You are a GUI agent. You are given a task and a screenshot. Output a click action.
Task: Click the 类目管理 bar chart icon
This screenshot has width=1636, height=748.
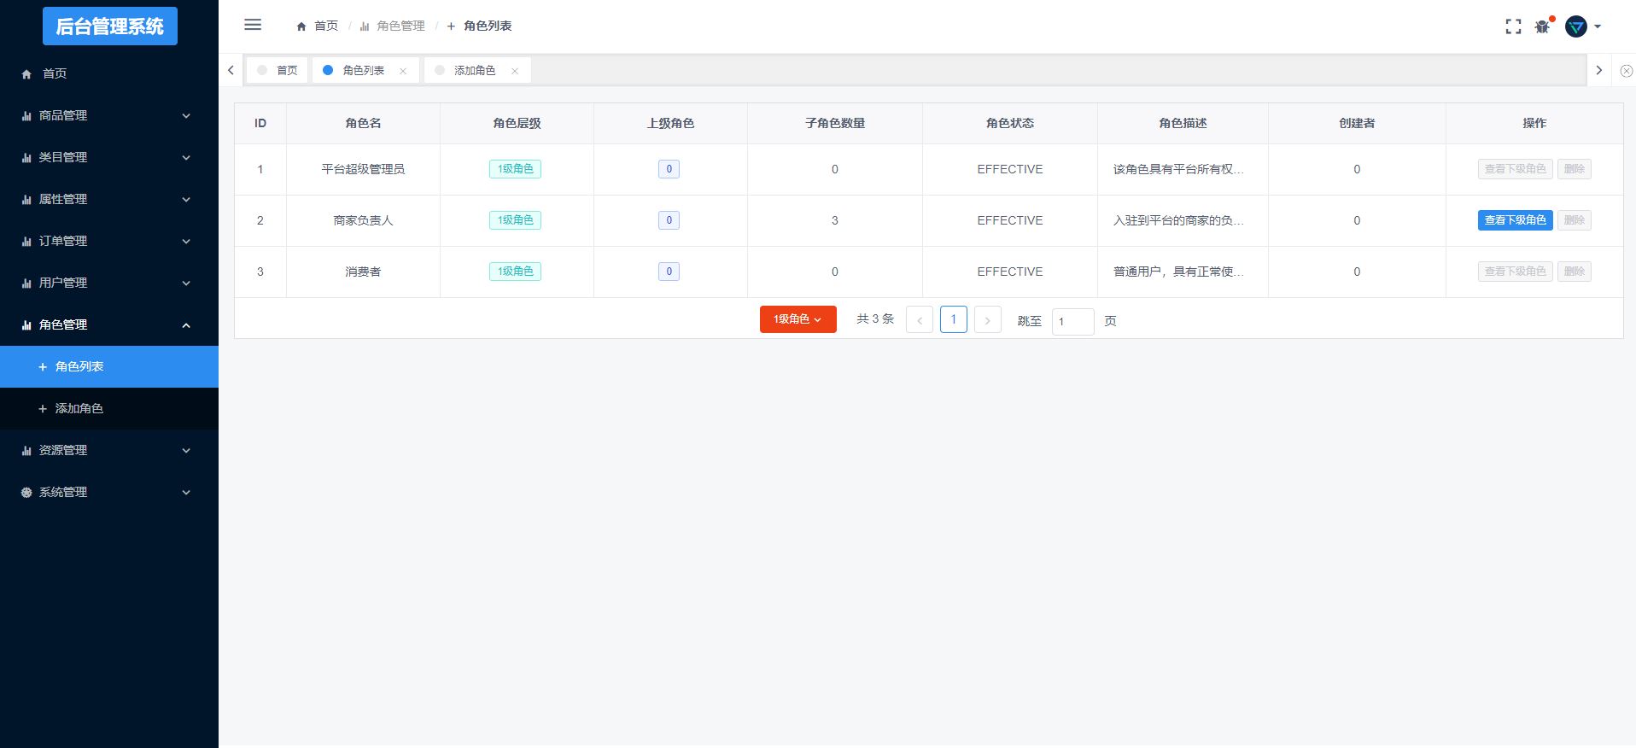click(26, 158)
